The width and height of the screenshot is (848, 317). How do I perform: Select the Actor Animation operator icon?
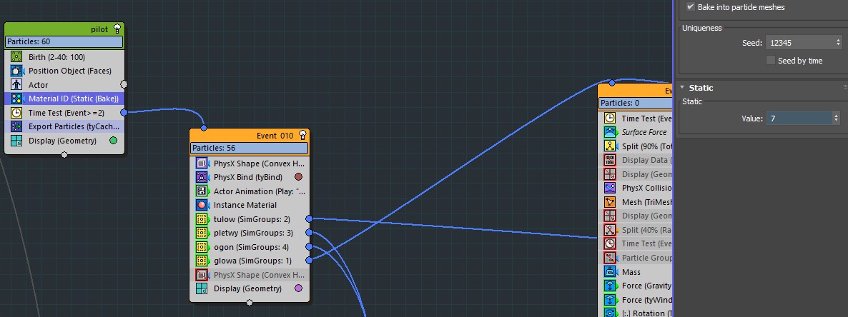coord(202,191)
